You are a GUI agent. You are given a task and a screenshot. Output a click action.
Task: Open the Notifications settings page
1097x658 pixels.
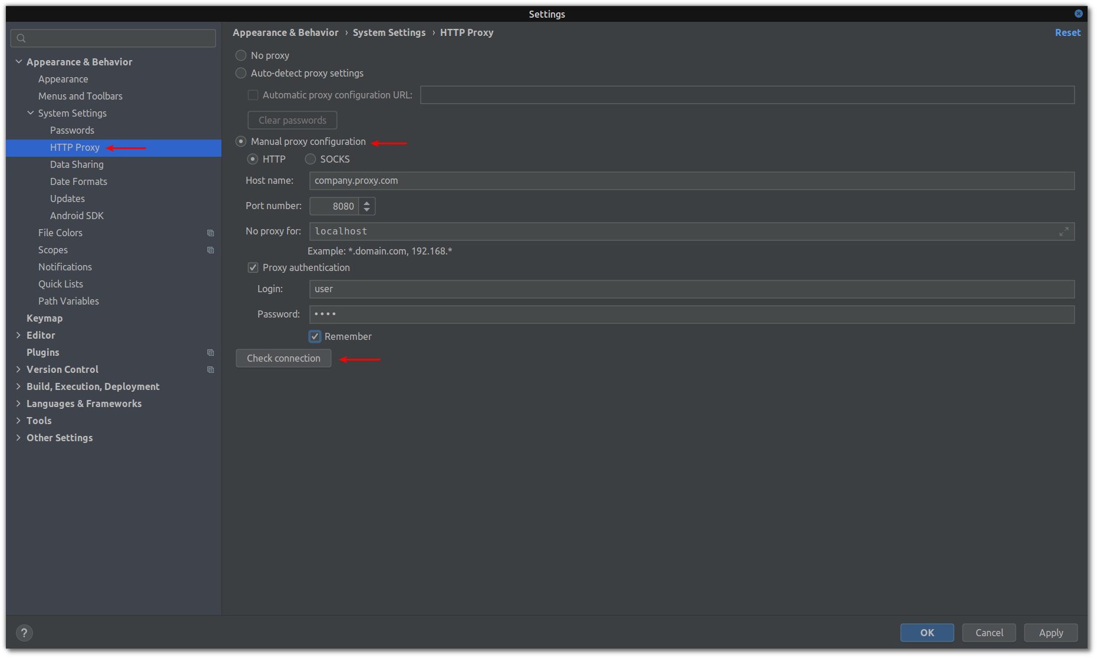pyautogui.click(x=65, y=267)
